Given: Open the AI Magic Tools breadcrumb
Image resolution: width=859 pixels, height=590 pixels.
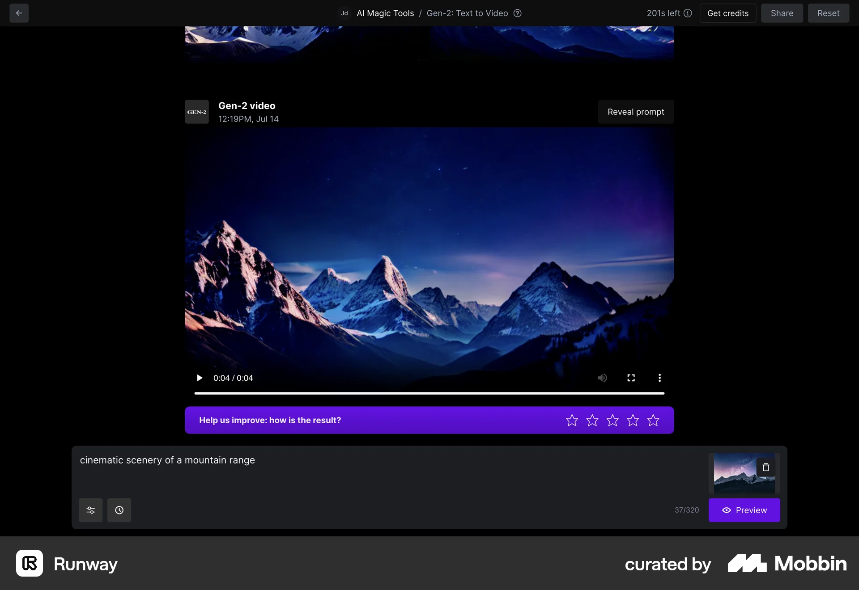Looking at the screenshot, I should click(x=385, y=13).
